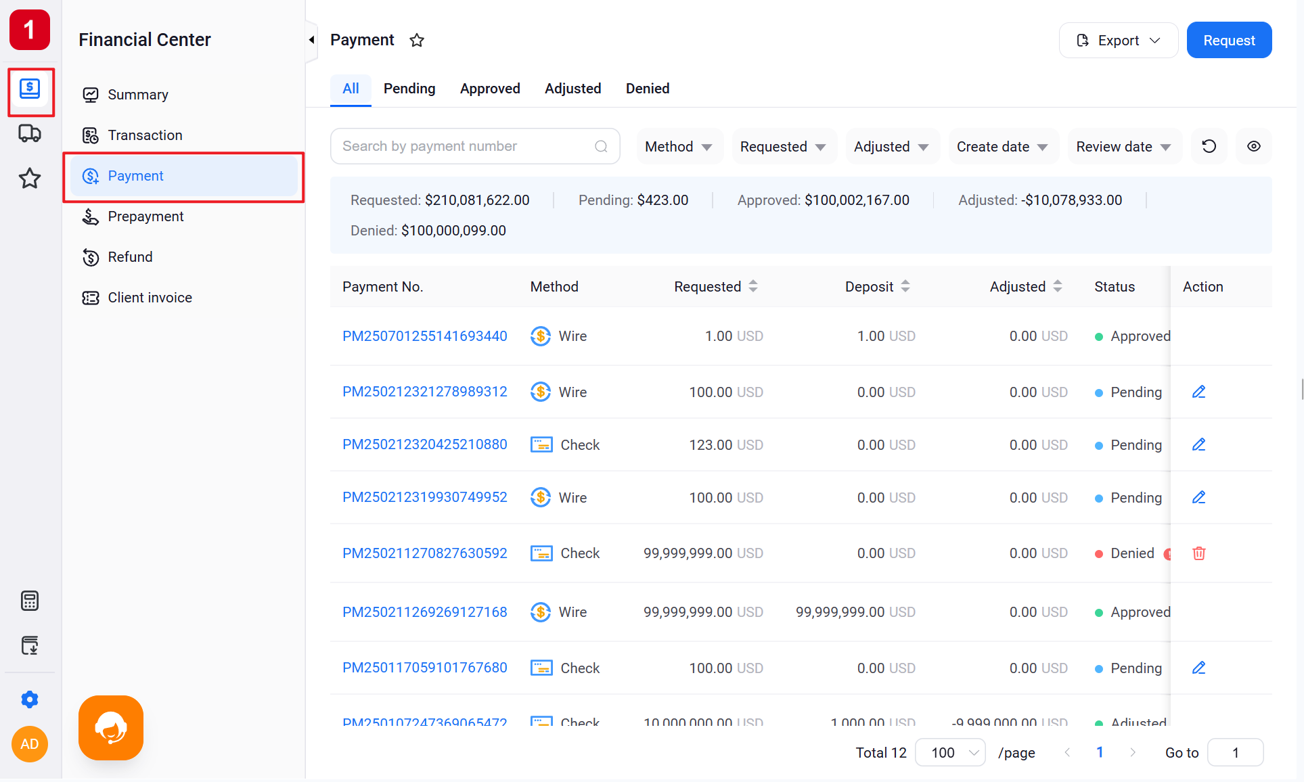Open the orange customer support chat

coord(111,728)
